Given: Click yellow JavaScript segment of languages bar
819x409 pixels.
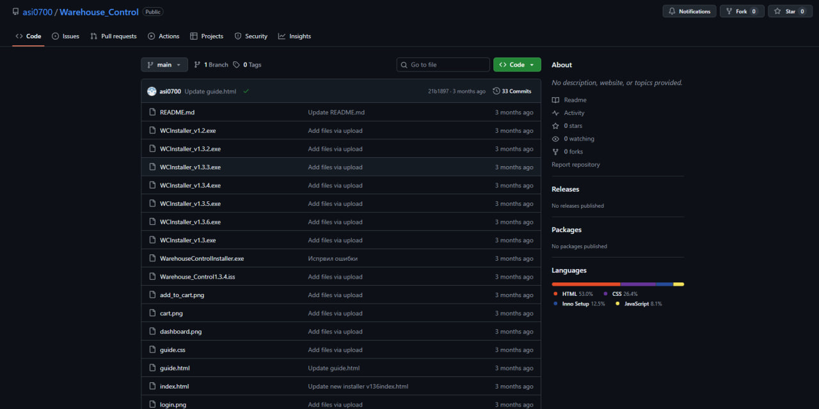Looking at the screenshot, I should (x=679, y=284).
